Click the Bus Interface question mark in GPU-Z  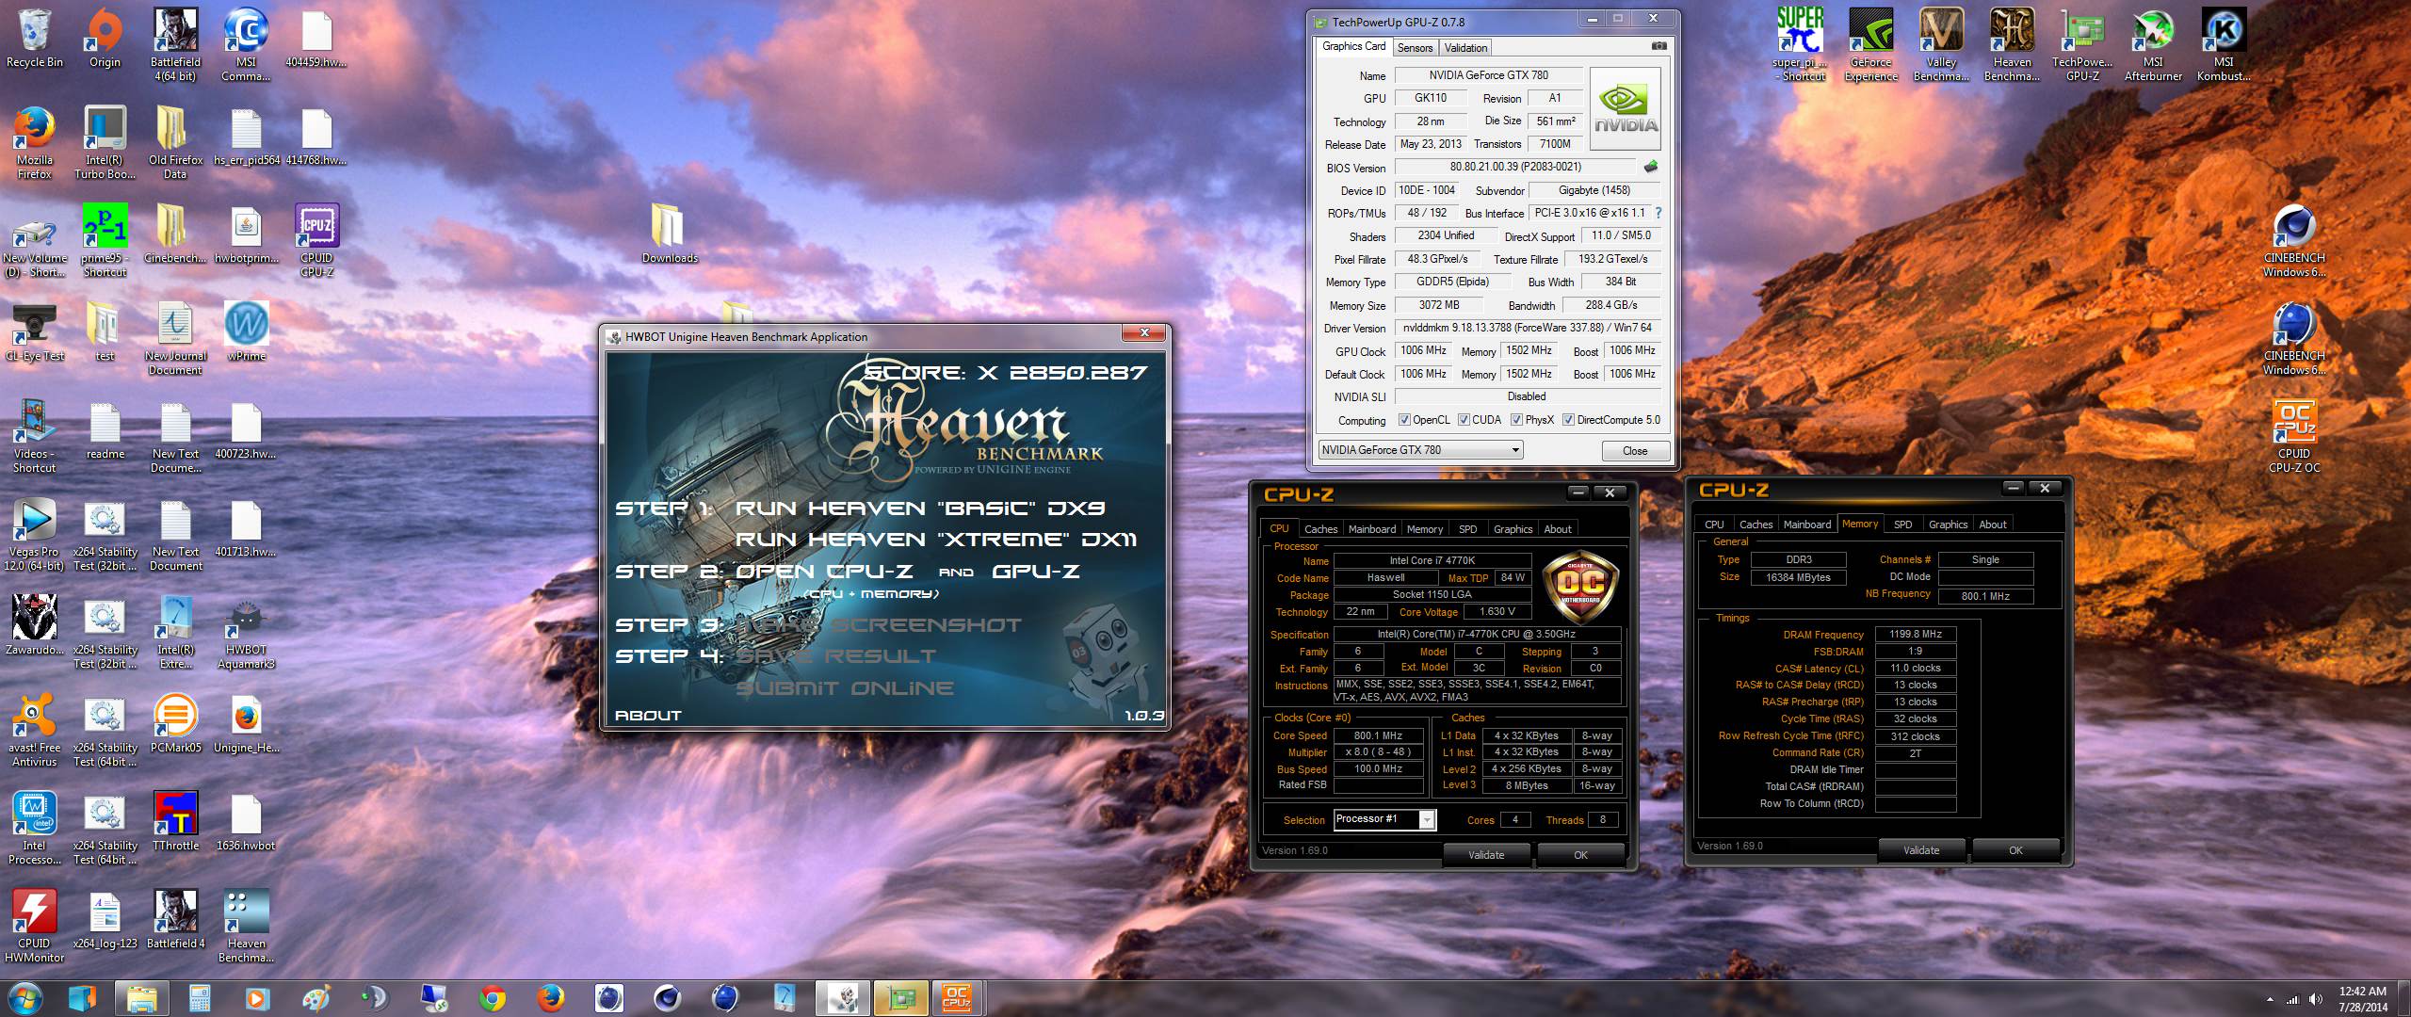[1659, 213]
